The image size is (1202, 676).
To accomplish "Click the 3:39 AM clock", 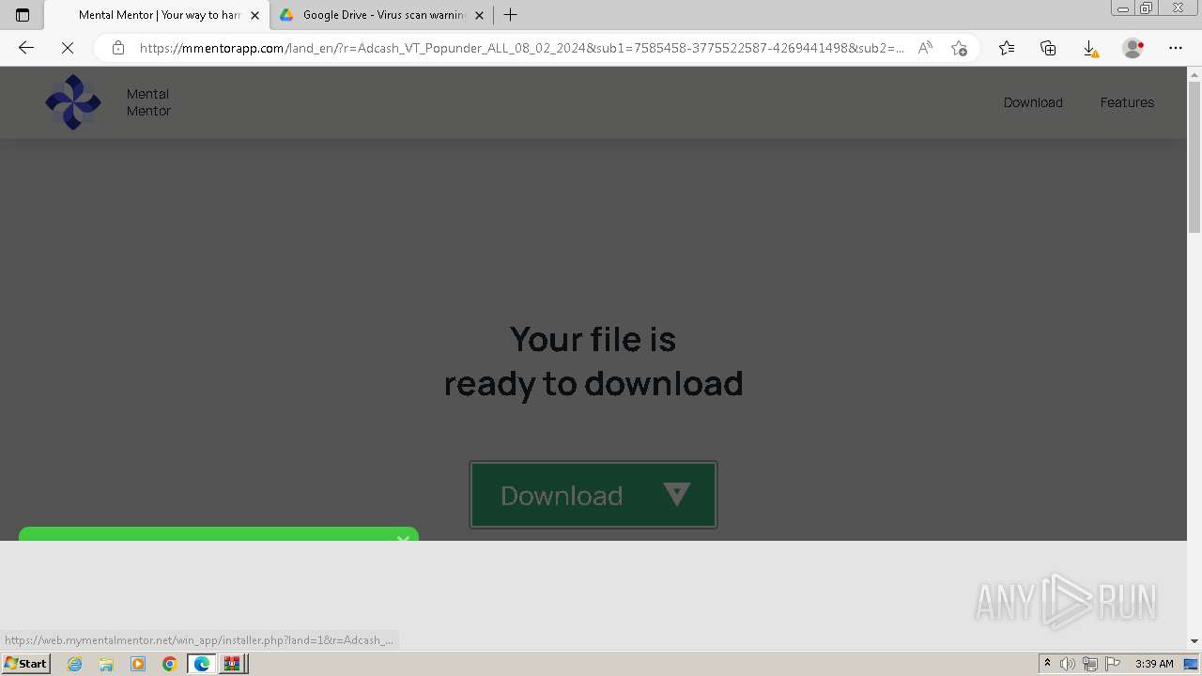I will [x=1154, y=664].
